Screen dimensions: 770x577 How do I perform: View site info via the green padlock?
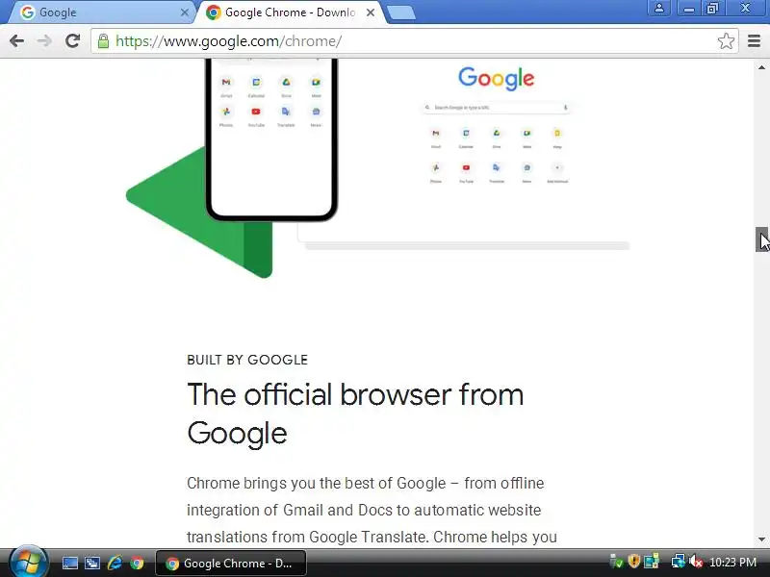point(103,41)
